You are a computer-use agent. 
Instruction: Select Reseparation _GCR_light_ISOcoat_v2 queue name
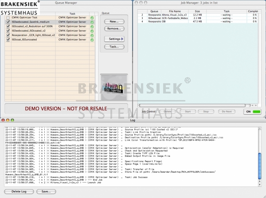pyautogui.click(x=33, y=35)
